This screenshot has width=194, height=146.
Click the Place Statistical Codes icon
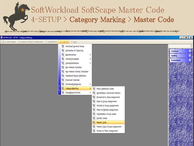click(94, 89)
